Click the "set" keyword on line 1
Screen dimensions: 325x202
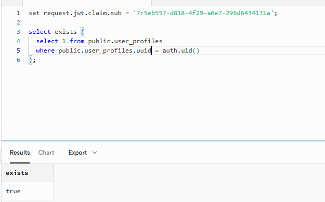point(34,13)
